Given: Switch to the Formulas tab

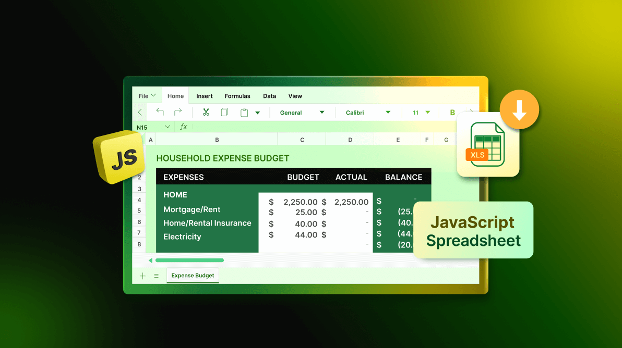Looking at the screenshot, I should click(237, 96).
